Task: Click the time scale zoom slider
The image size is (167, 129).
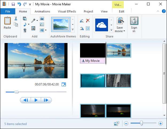Action: click(x=141, y=123)
